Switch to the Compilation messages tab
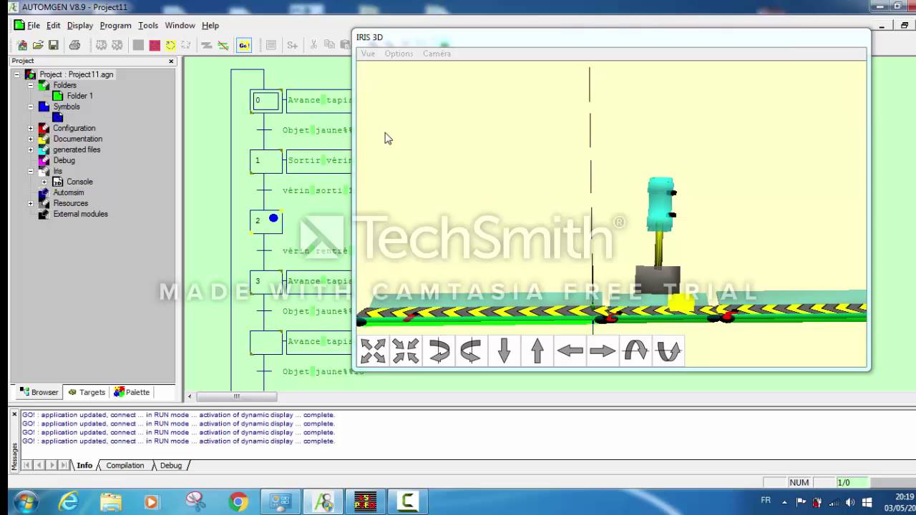 coord(125,465)
